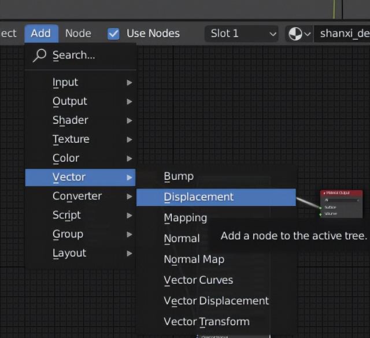
Task: Click the search magnifier icon
Action: [39, 55]
